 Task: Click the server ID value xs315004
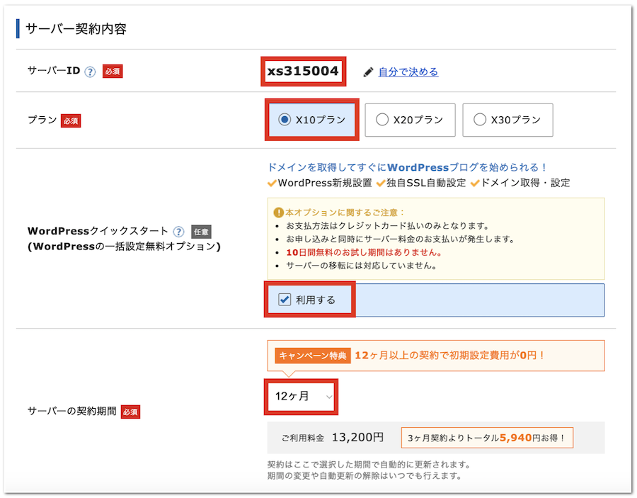303,71
